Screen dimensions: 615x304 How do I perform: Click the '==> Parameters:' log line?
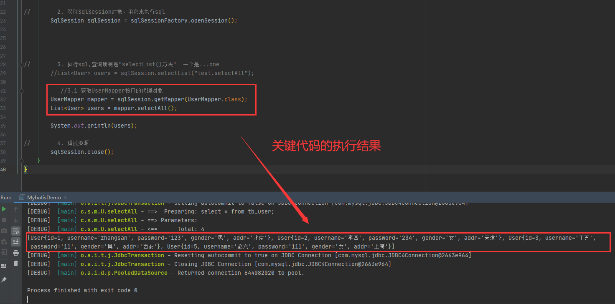click(x=112, y=220)
